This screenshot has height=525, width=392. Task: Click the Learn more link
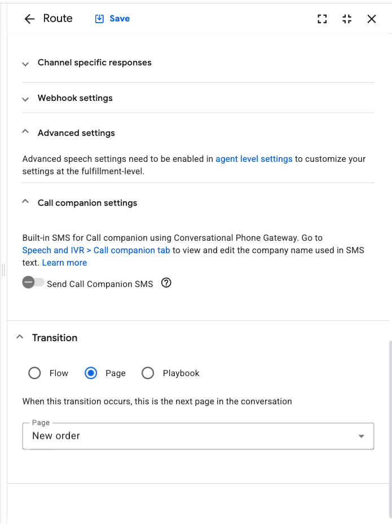64,263
